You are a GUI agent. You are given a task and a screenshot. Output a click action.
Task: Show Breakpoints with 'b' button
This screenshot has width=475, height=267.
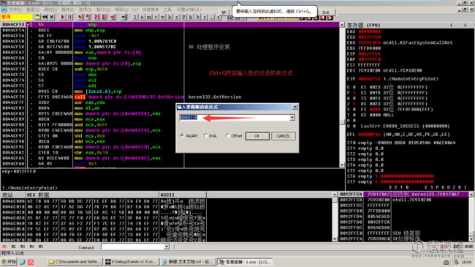point(197,17)
